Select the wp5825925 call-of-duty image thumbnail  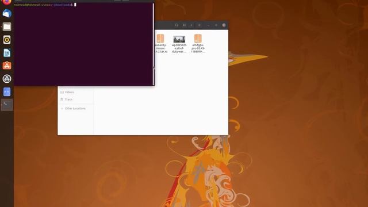pos(179,44)
